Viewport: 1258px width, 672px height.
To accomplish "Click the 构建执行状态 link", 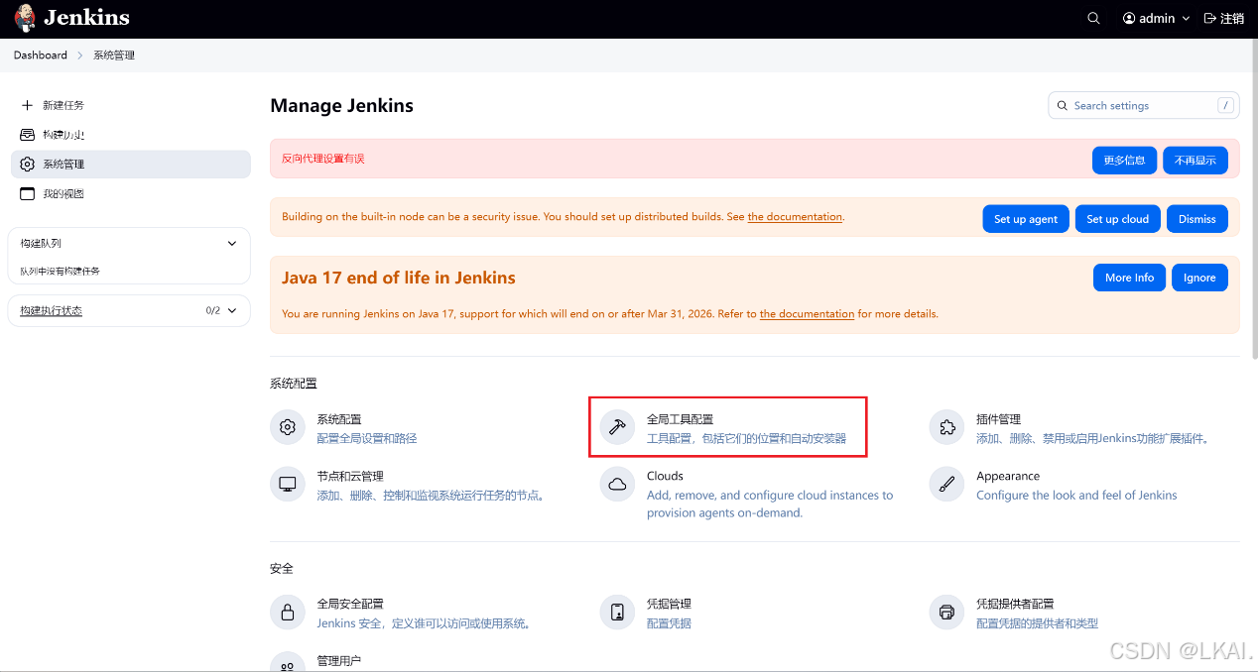I will point(52,310).
